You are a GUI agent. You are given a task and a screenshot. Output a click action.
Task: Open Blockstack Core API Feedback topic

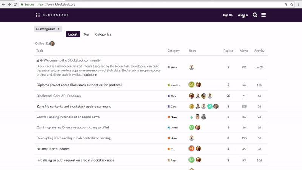click(59, 96)
